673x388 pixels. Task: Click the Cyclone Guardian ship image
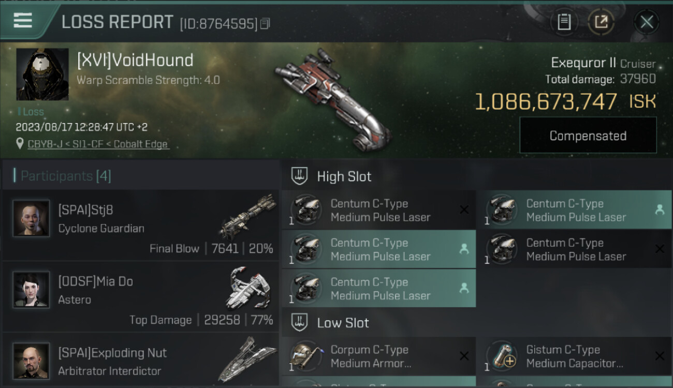tap(248, 216)
